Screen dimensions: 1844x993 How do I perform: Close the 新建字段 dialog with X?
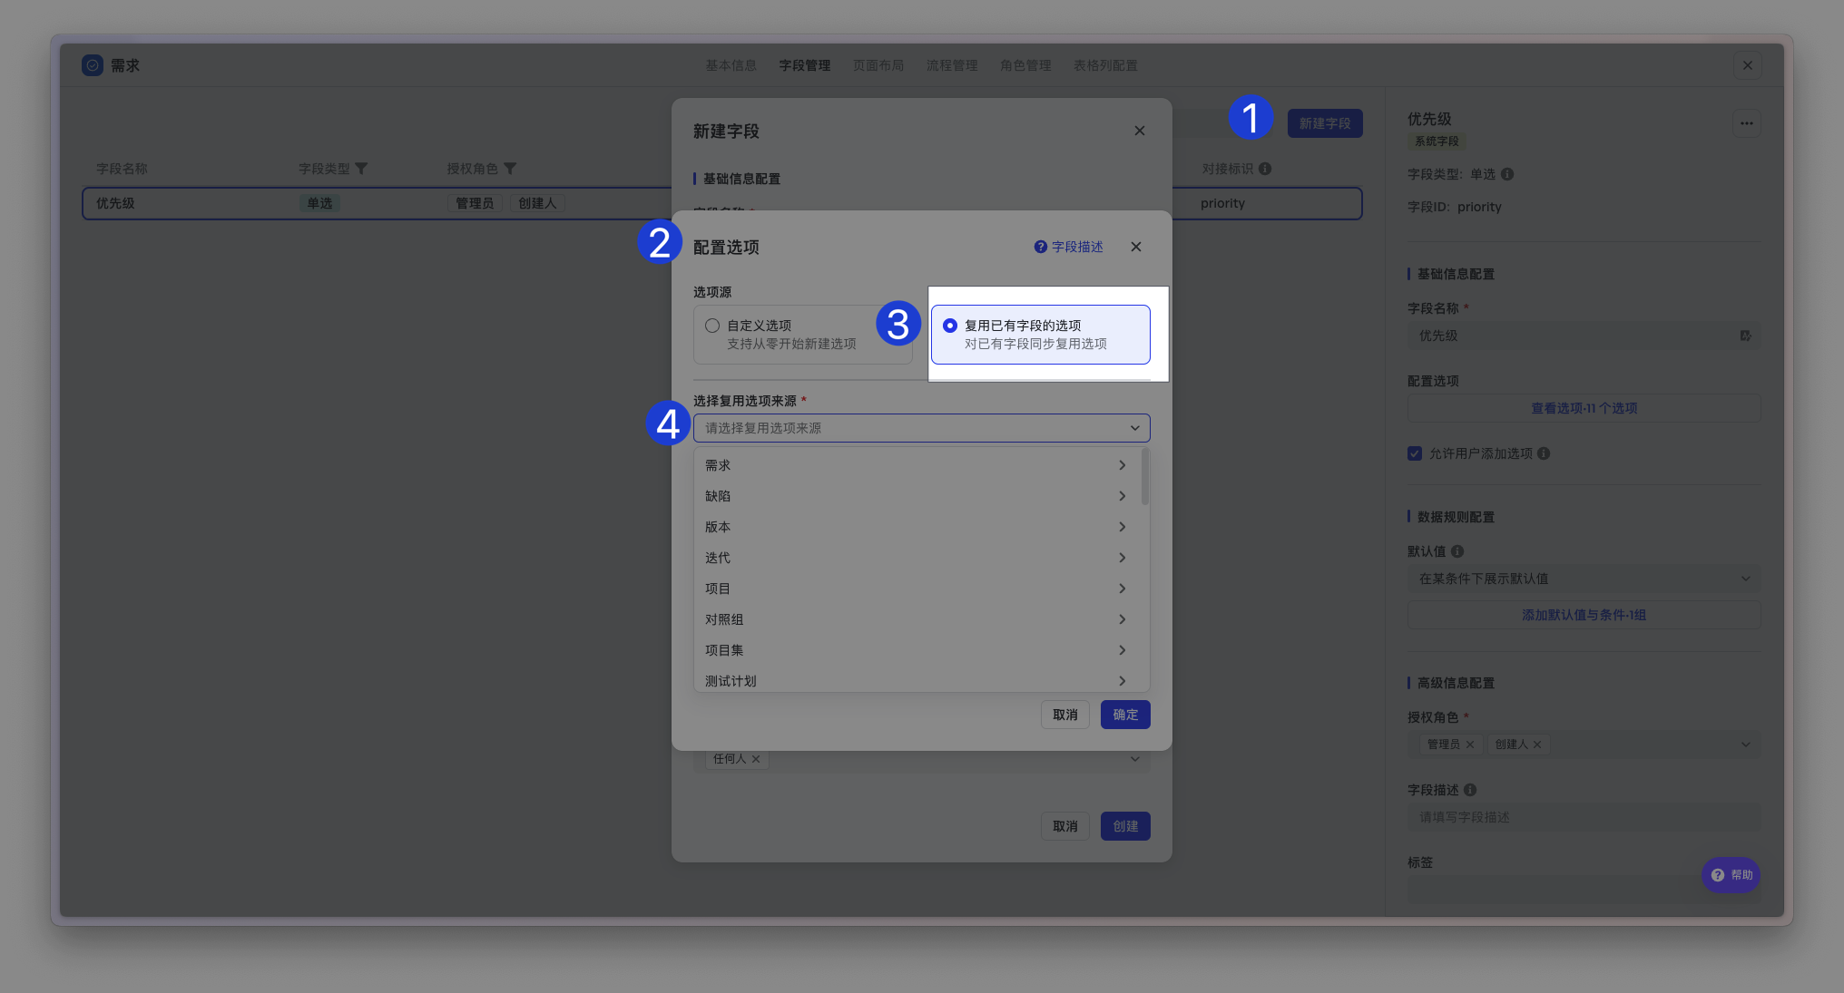(x=1140, y=131)
